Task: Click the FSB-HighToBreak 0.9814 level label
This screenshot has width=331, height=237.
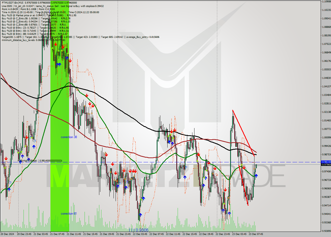Action: 40,160
